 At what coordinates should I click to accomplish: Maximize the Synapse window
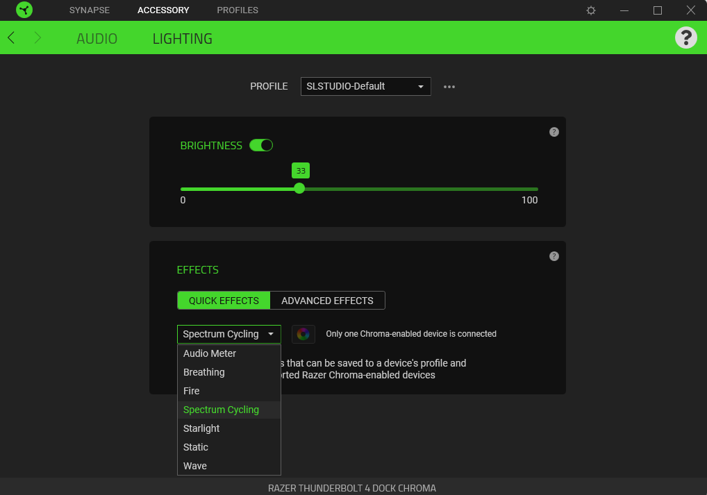click(658, 10)
